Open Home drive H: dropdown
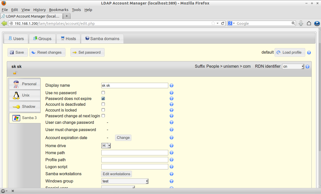The image size is (321, 194). pos(106,146)
